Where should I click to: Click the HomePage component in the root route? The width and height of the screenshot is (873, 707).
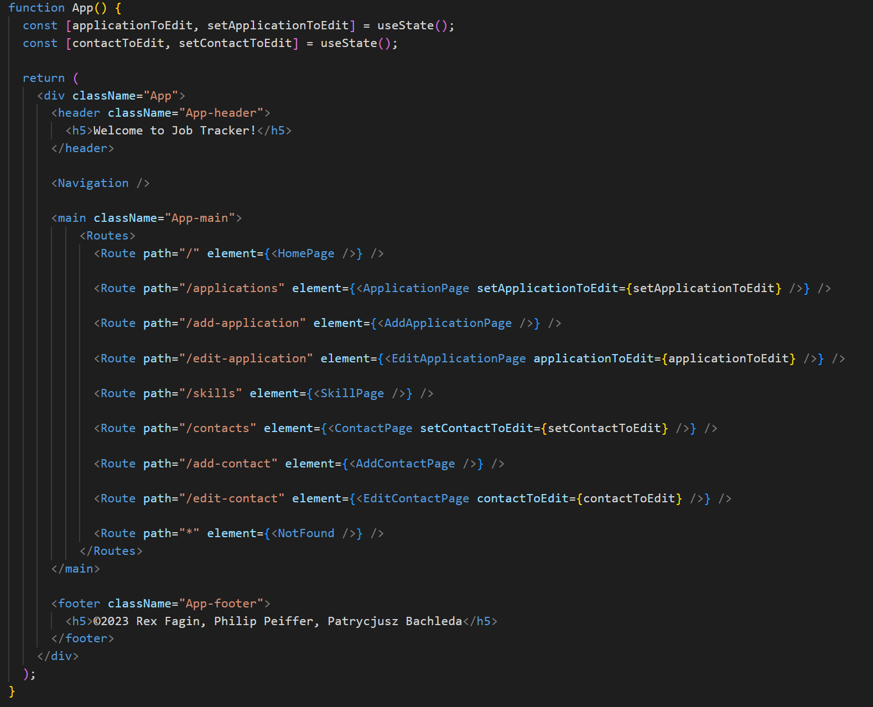[306, 253]
